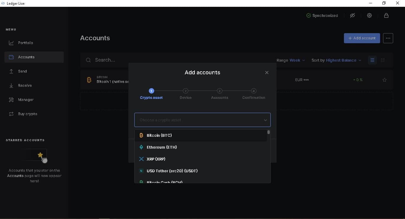Viewport: 405px width, 219px height.
Task: Select Bitcoin (BTC) from the asset list
Action: point(201,135)
